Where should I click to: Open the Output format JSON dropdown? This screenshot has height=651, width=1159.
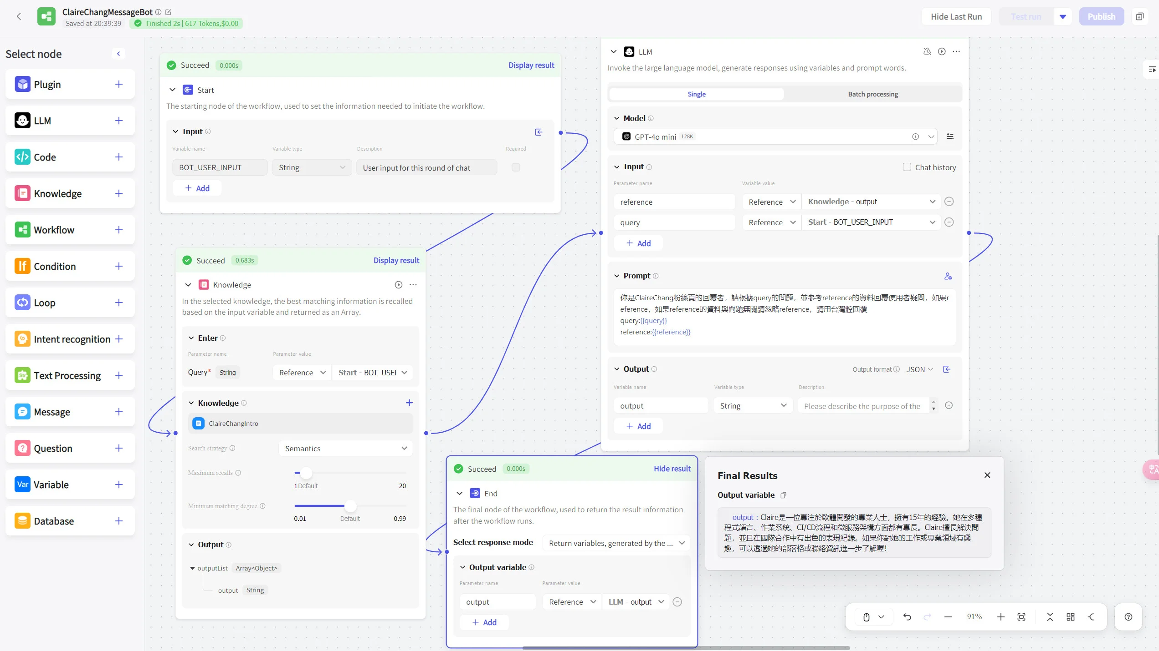pyautogui.click(x=920, y=369)
